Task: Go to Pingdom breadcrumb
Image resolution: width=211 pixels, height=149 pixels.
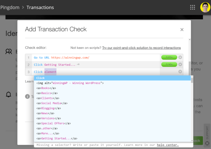Action: pyautogui.click(x=10, y=7)
